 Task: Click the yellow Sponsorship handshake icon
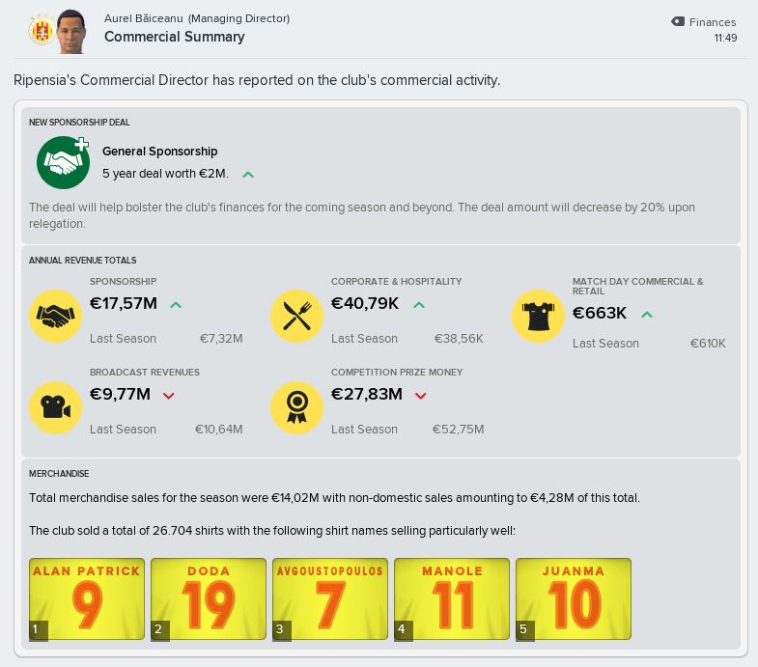pyautogui.click(x=56, y=316)
